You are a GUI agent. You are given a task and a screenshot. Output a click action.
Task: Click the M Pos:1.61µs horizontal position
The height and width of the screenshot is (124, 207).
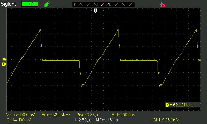pos(107,120)
